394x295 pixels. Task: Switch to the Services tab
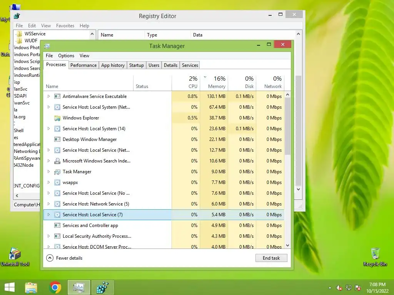(190, 65)
